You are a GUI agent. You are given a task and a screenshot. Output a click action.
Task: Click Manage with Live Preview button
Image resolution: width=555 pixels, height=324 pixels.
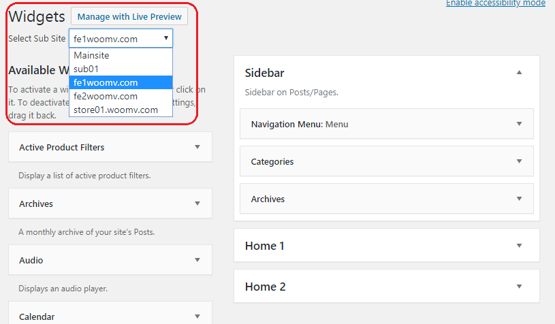pos(129,16)
